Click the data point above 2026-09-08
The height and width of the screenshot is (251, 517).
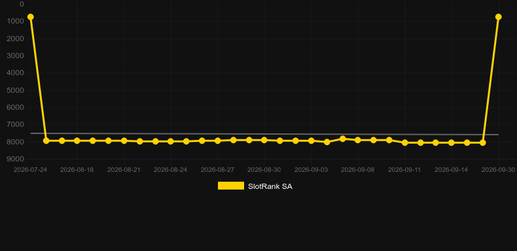click(358, 140)
